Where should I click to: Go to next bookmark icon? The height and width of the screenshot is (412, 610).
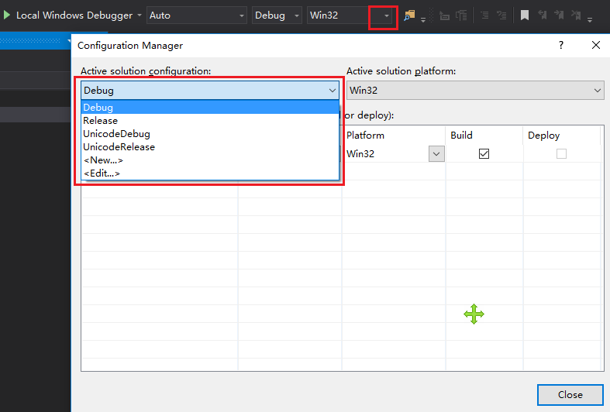tap(559, 15)
